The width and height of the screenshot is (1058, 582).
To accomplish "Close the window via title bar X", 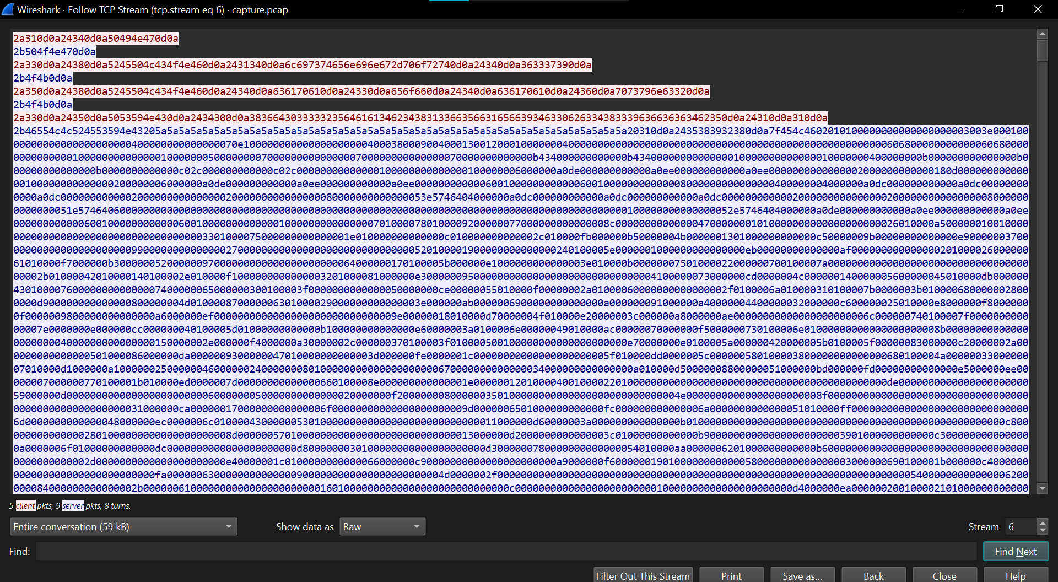I will (1038, 9).
